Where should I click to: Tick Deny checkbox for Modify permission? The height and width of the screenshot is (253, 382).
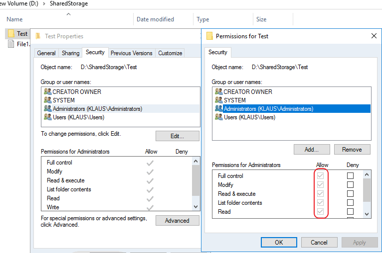[x=351, y=185]
